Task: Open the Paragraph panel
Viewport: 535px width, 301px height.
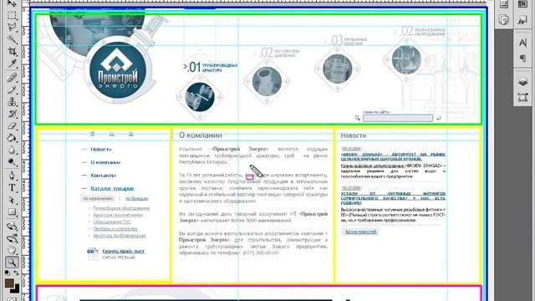Action: click(x=522, y=58)
